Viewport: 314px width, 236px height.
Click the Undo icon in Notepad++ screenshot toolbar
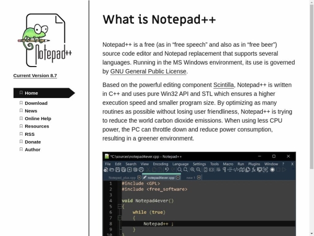point(167,169)
